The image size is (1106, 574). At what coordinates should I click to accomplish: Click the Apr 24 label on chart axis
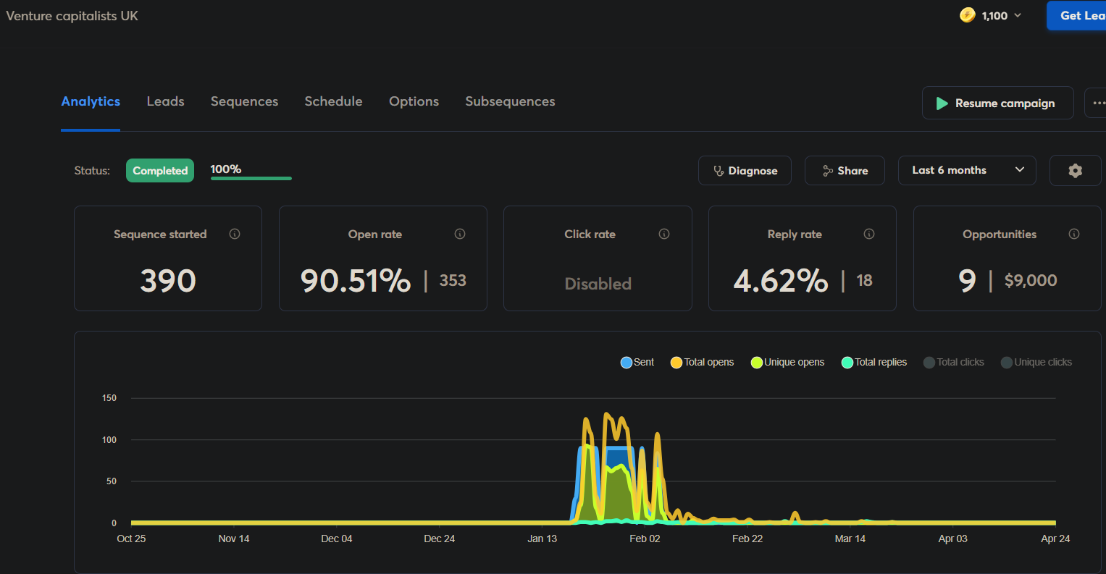click(x=1055, y=539)
